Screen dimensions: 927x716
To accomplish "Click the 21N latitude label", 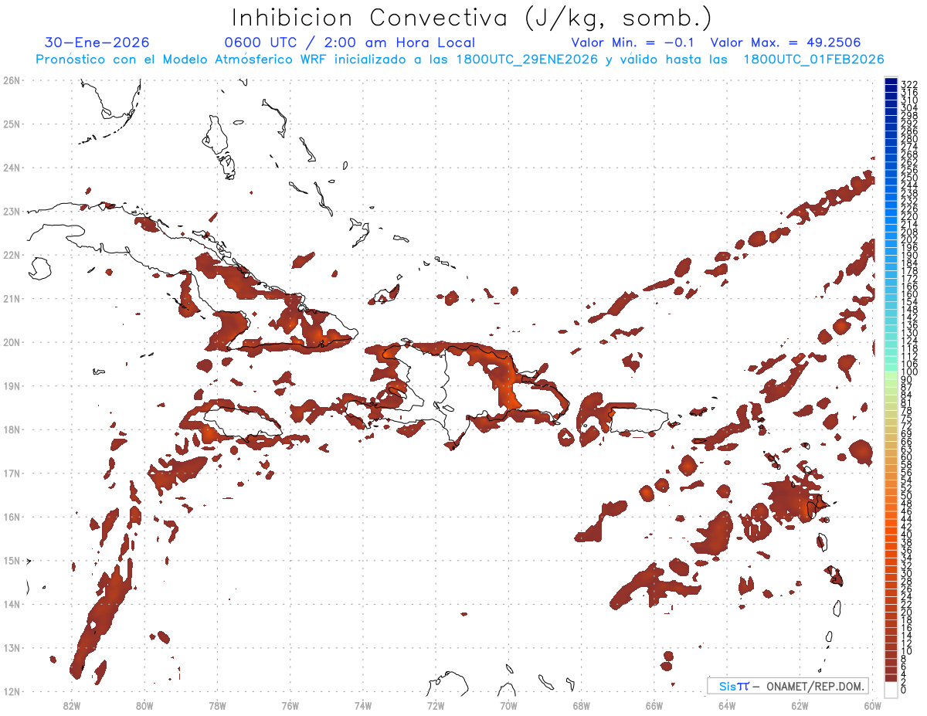I will click(11, 298).
